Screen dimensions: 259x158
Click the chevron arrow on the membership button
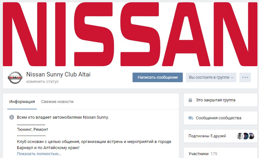(232, 78)
